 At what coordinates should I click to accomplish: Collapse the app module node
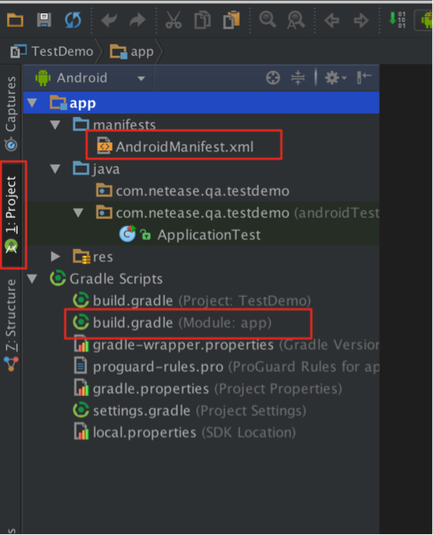tap(33, 103)
